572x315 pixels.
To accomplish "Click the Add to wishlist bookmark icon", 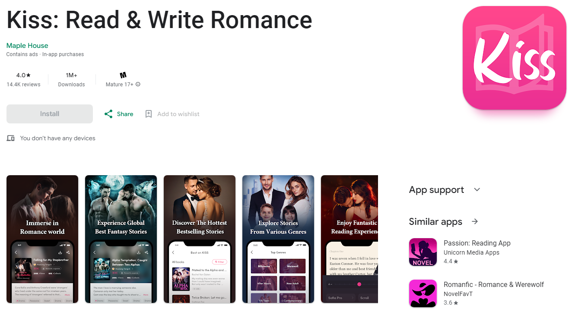I will 149,114.
